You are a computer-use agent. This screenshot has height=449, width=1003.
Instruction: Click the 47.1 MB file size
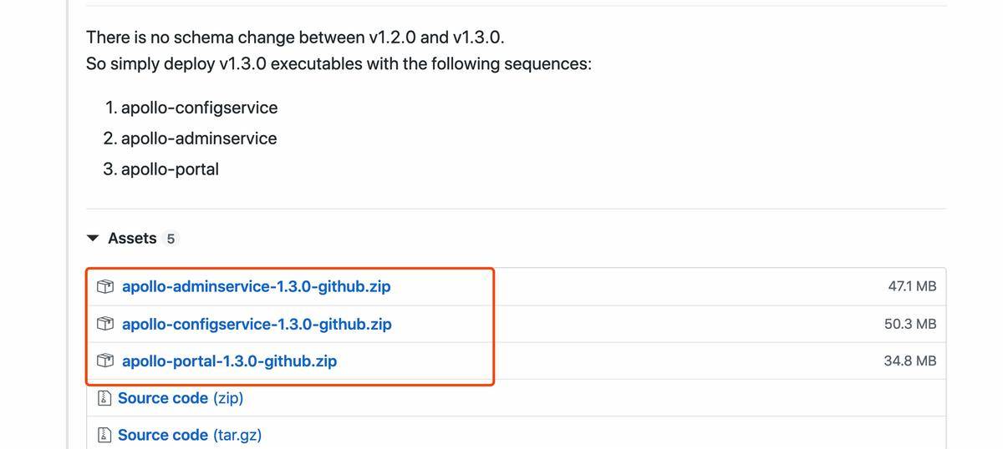pos(912,287)
